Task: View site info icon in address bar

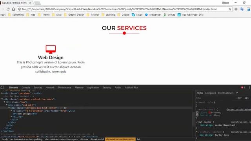Action: tap(20, 9)
